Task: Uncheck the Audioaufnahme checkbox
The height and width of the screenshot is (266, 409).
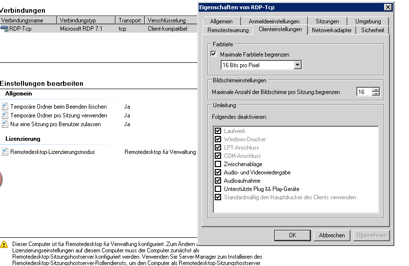Action: [x=218, y=181]
